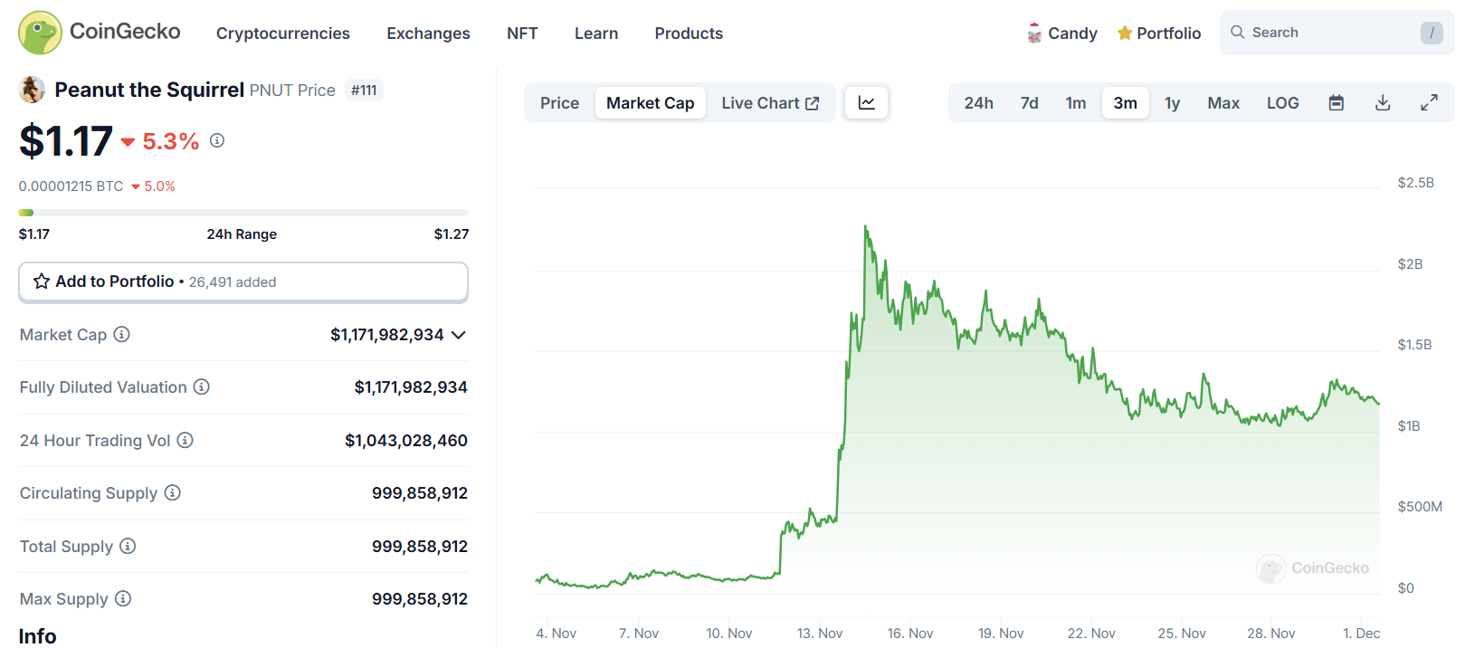
Task: Click the $1.17 price heading
Action: click(x=66, y=141)
